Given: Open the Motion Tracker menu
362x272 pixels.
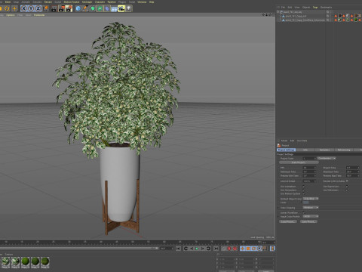Looking at the screenshot, I should pos(72,2).
